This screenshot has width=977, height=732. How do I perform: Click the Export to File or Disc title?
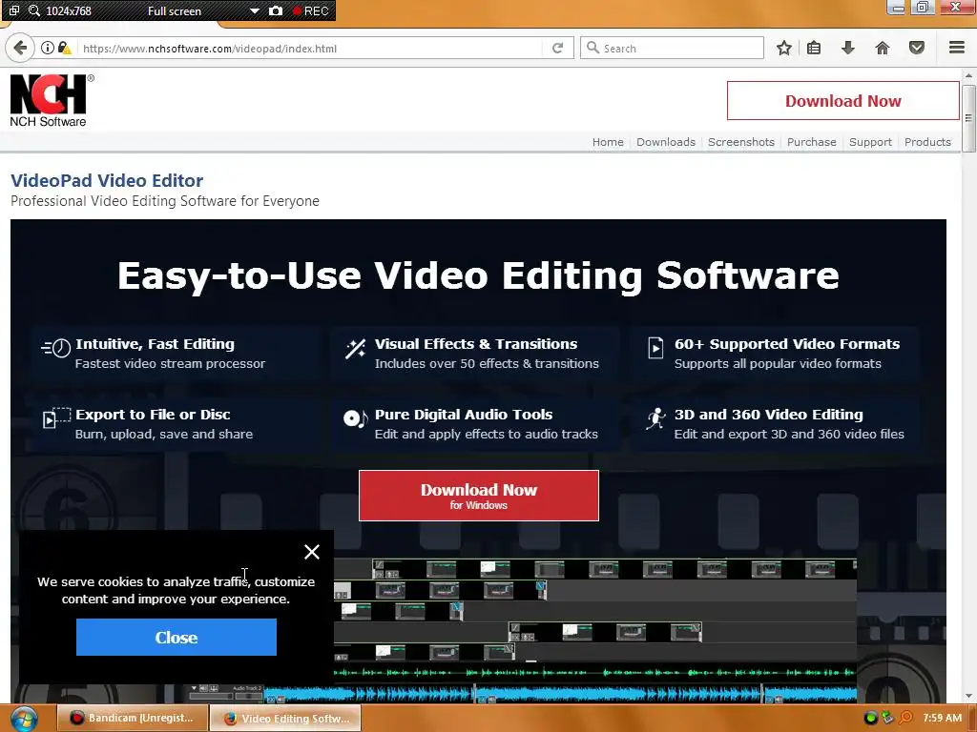coord(153,415)
